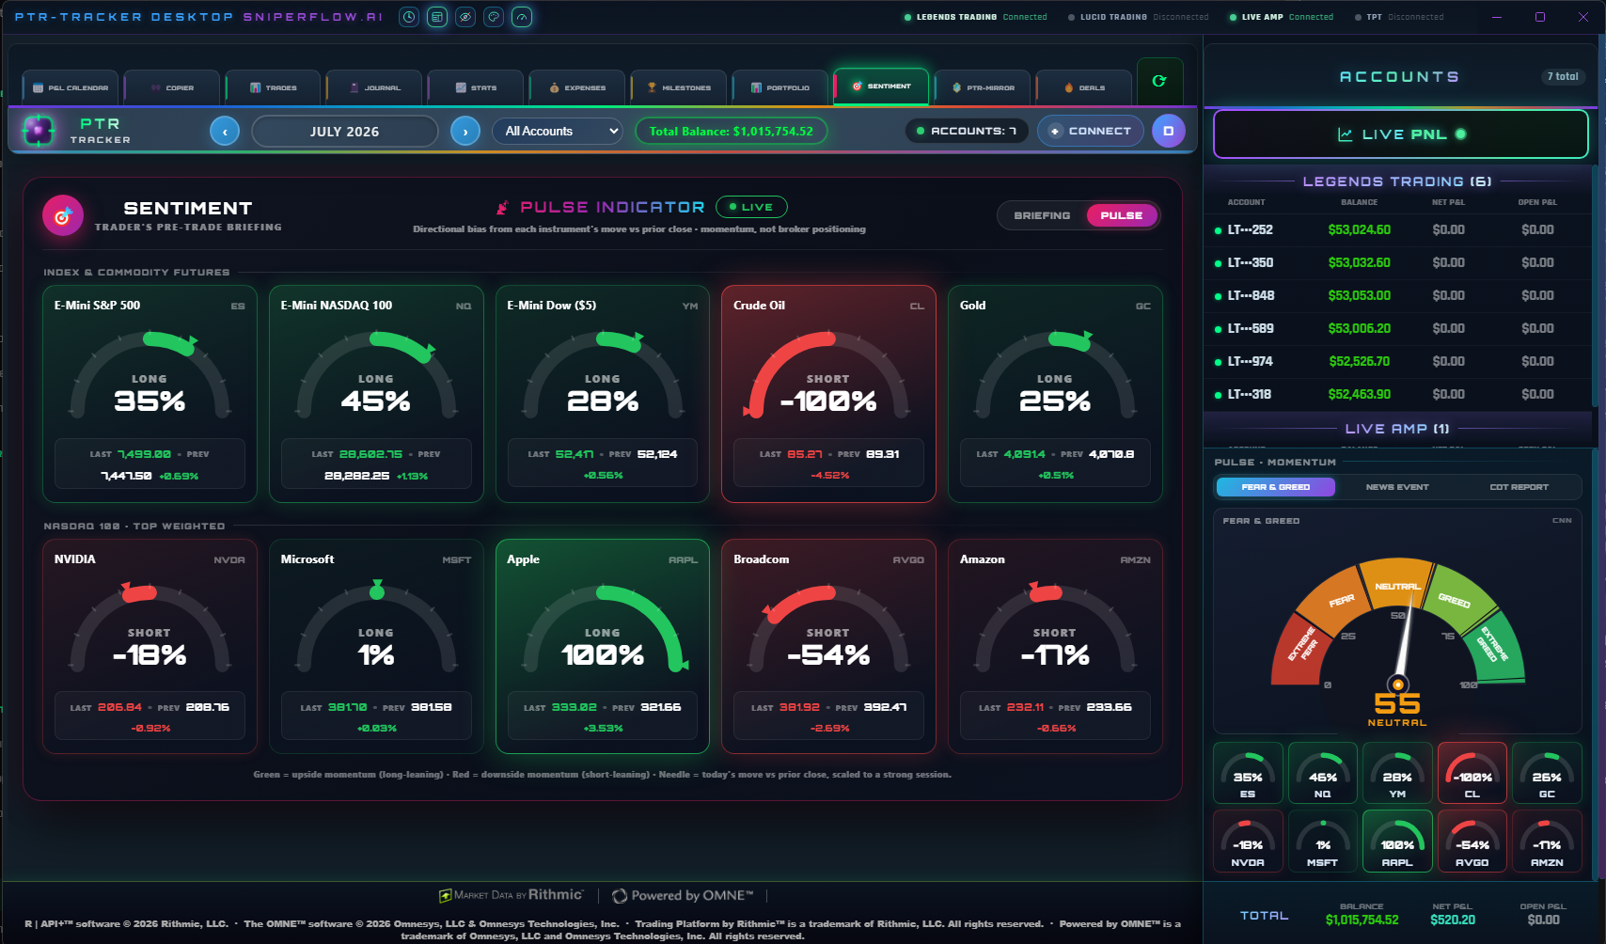Go to the next month arrow
The width and height of the screenshot is (1606, 944).
(x=465, y=132)
